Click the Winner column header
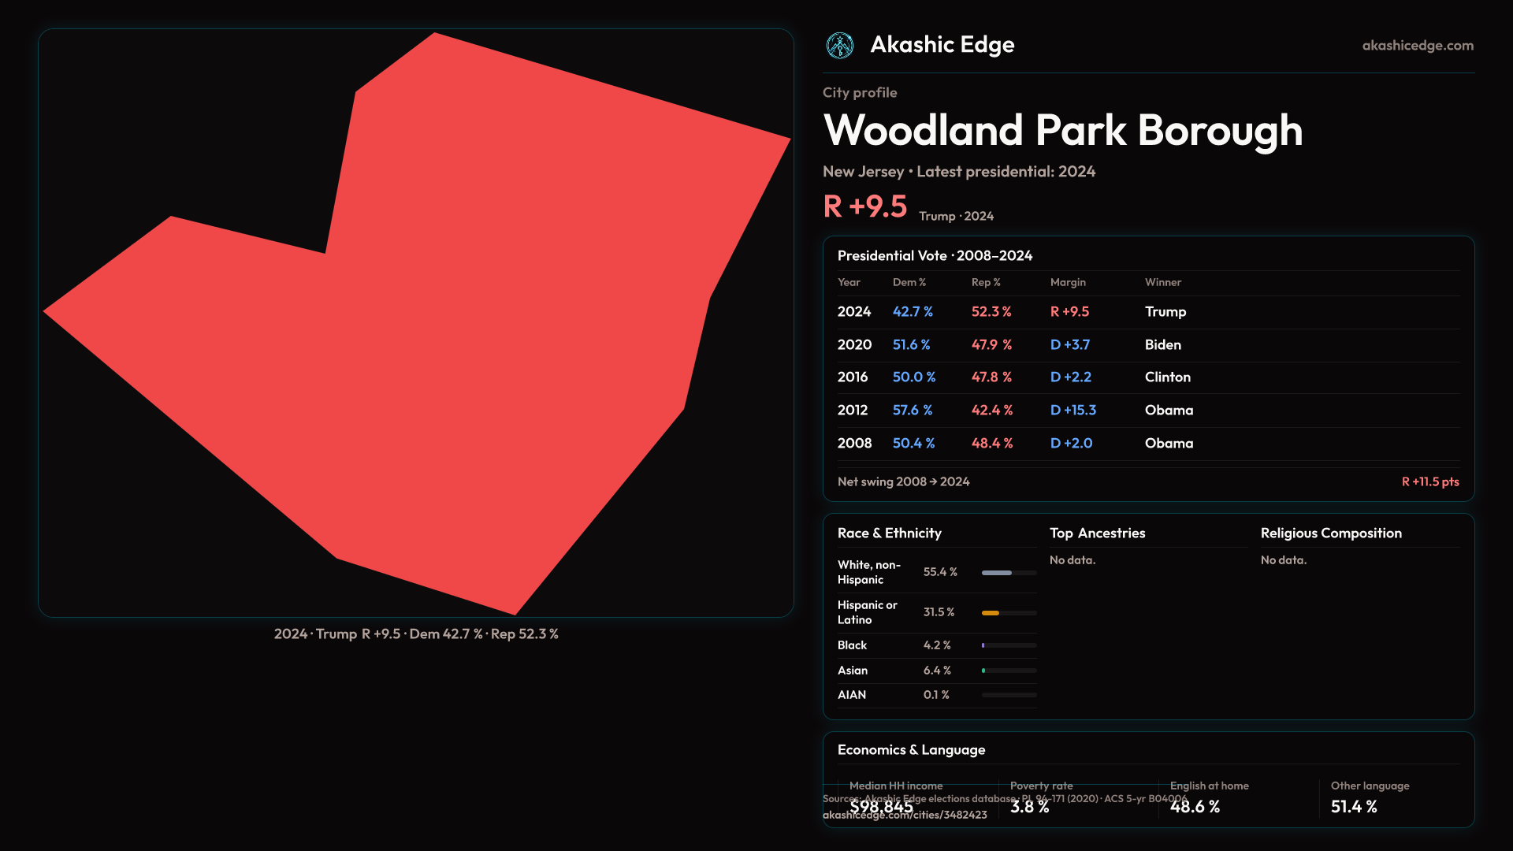The image size is (1513, 851). coord(1162,282)
